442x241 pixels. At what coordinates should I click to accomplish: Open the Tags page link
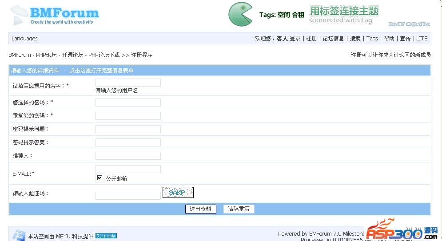372,39
